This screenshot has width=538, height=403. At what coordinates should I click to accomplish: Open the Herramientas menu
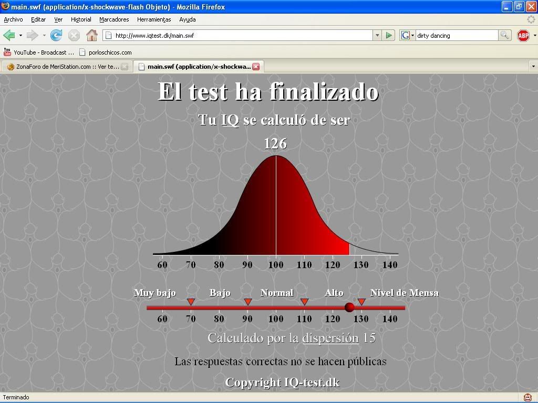154,19
